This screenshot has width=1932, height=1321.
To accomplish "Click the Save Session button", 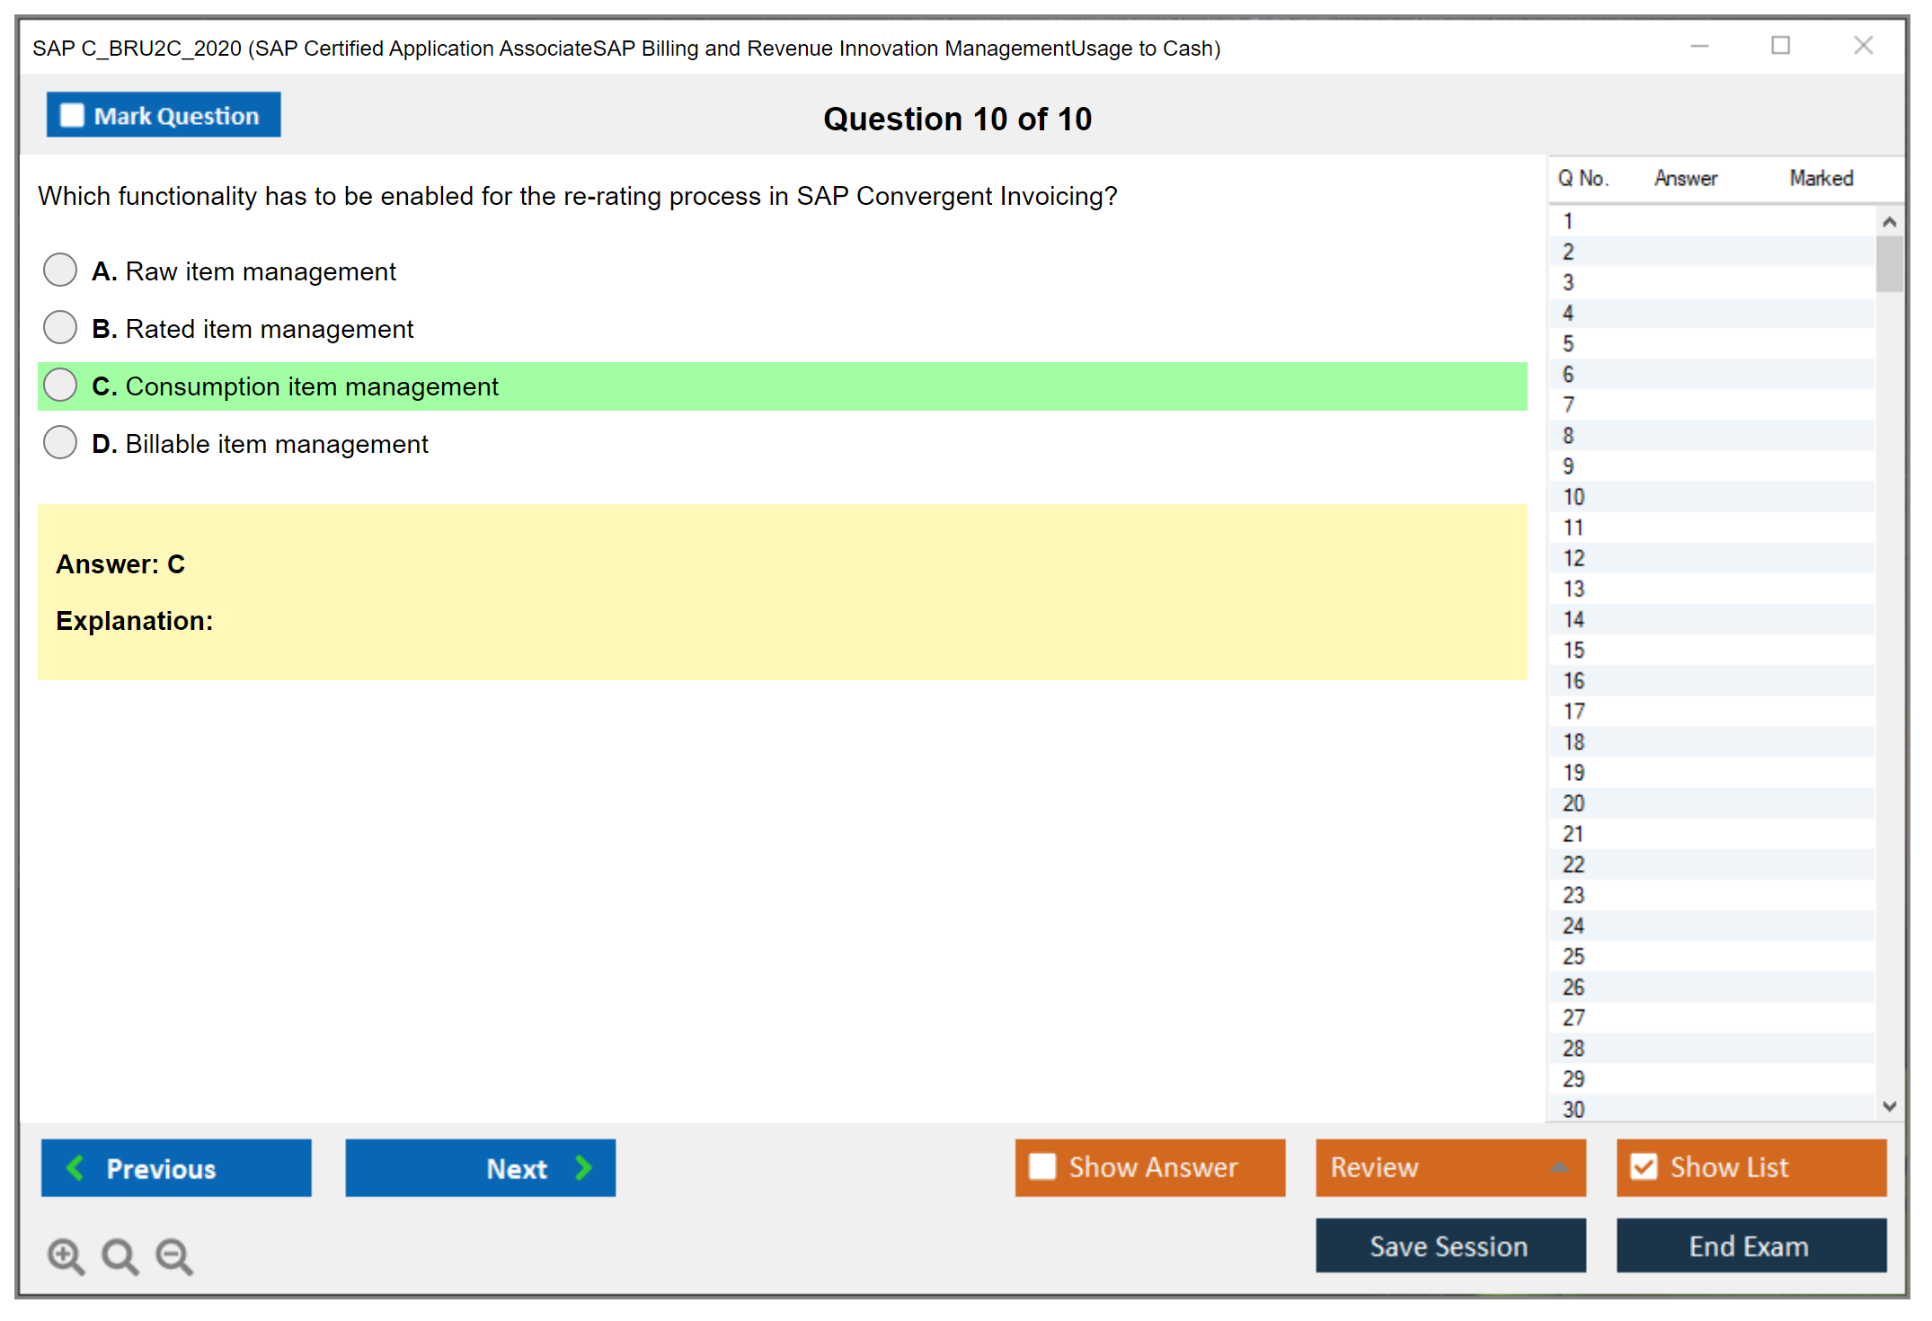I will [1449, 1246].
